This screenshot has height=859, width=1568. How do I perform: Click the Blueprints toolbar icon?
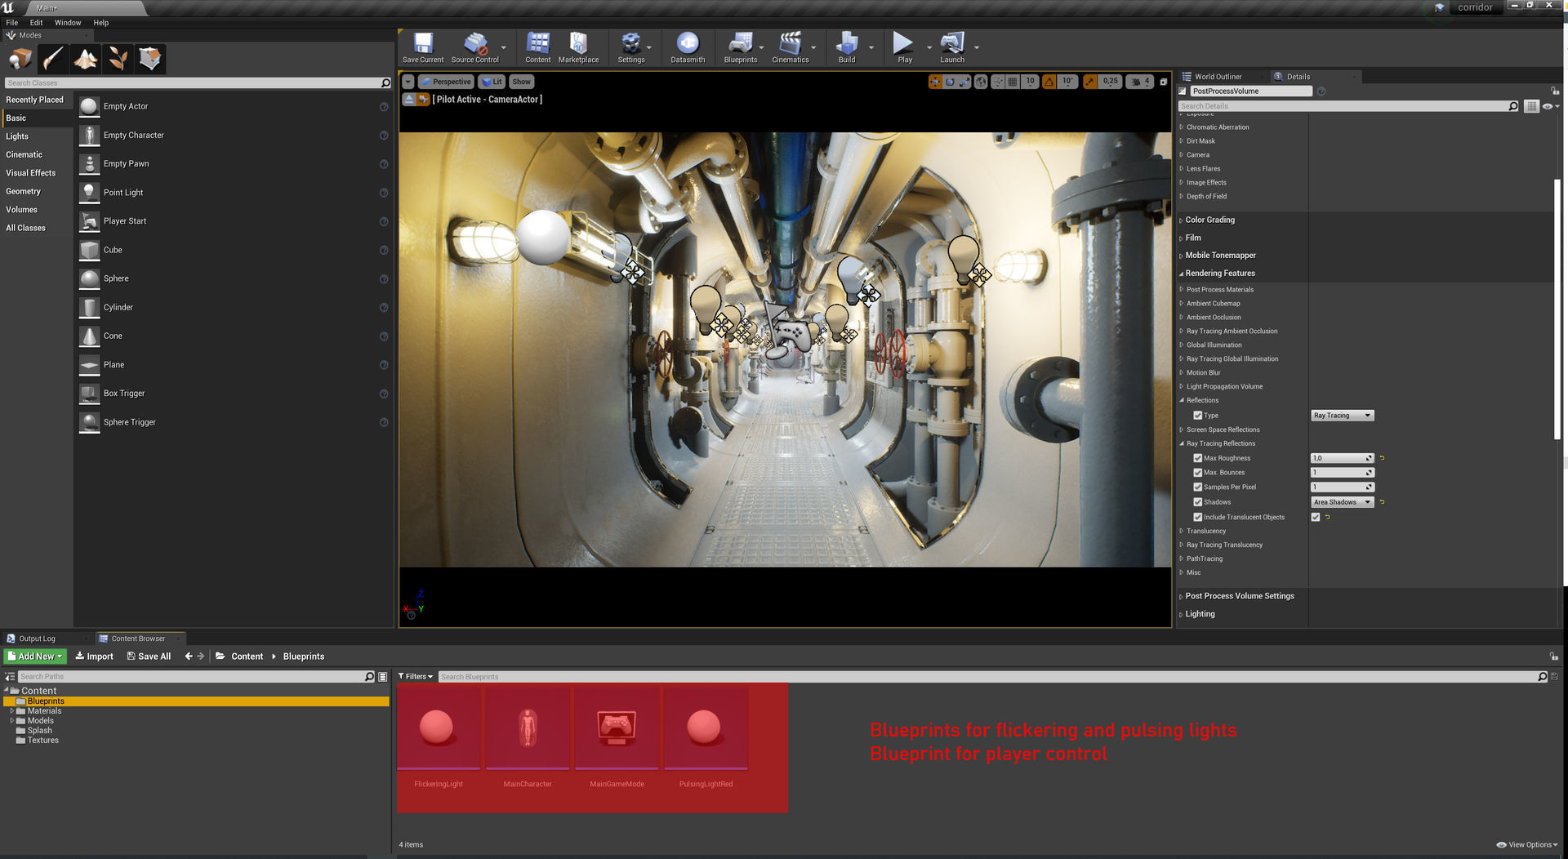740,47
